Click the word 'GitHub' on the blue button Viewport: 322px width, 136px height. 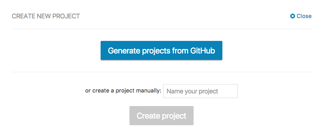coord(203,51)
